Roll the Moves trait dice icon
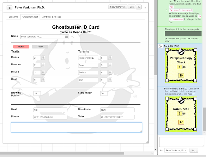The height and width of the screenshot is (157, 206). coord(43,72)
